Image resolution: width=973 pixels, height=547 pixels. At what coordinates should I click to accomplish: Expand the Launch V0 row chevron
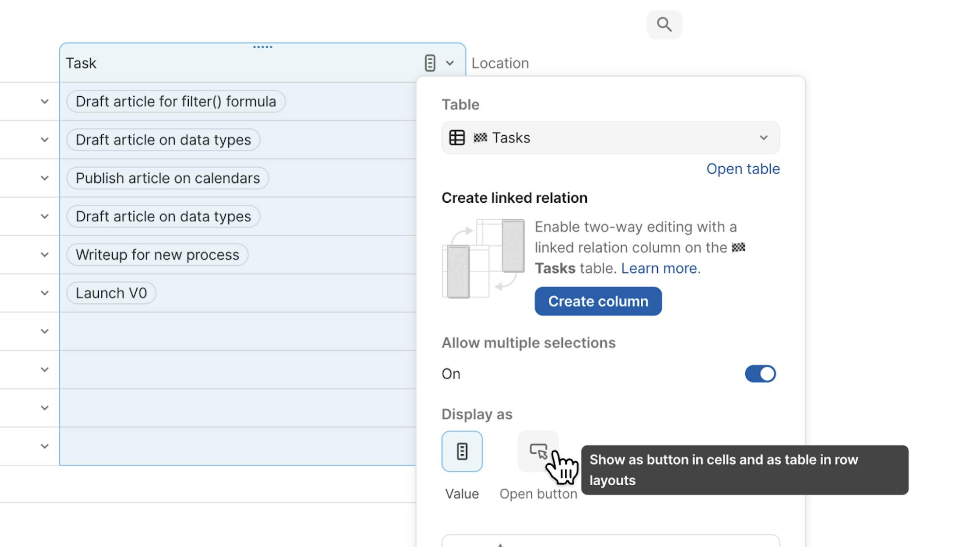pos(45,293)
